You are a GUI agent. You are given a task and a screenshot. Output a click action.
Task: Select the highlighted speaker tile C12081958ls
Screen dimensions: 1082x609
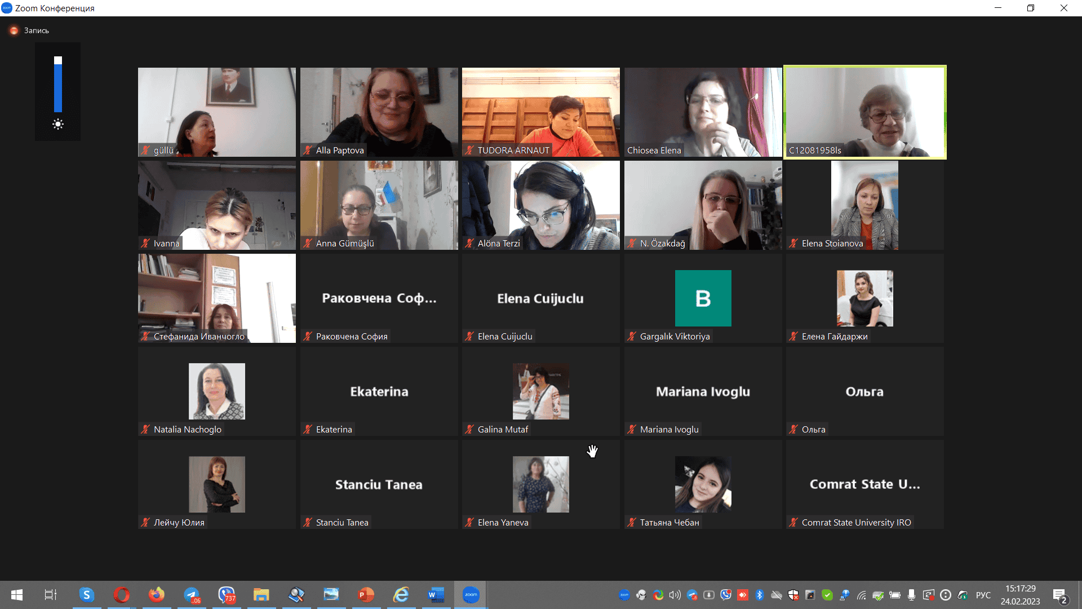tap(864, 112)
